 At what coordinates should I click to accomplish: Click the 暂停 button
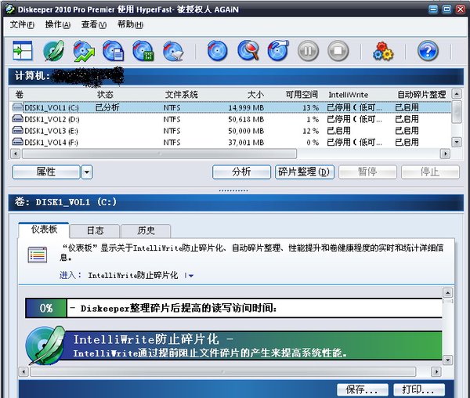click(367, 172)
